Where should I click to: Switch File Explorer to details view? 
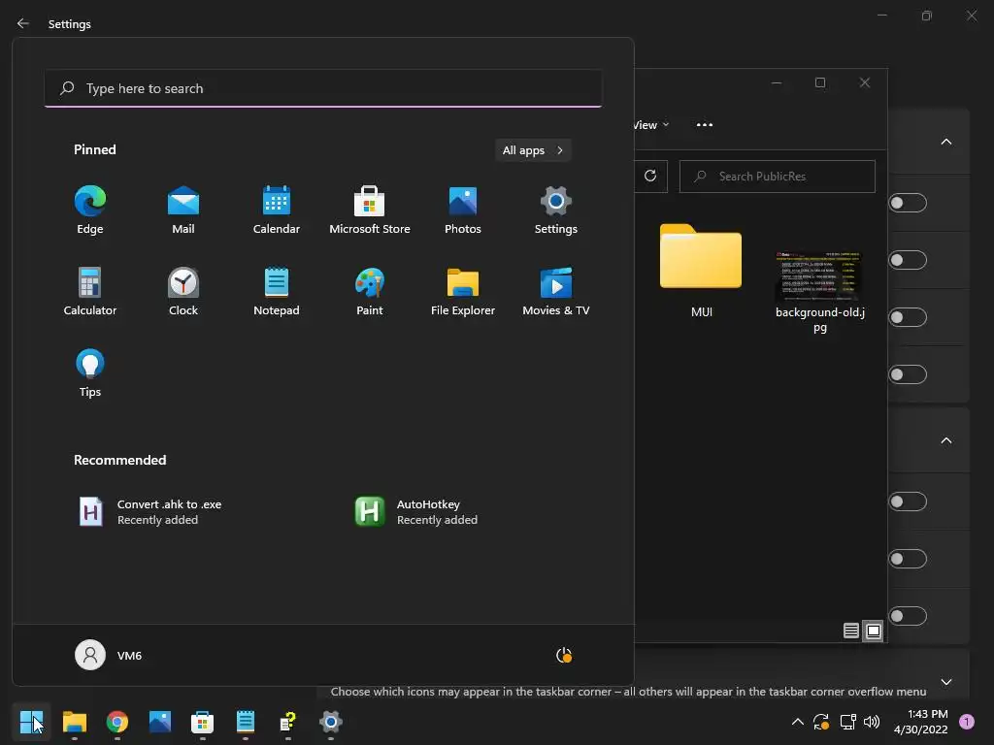pos(850,631)
